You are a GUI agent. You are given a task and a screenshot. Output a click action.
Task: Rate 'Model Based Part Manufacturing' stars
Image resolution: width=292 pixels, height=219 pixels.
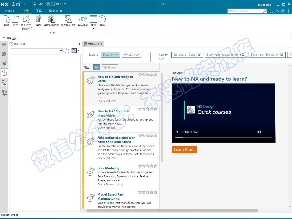tap(148, 192)
